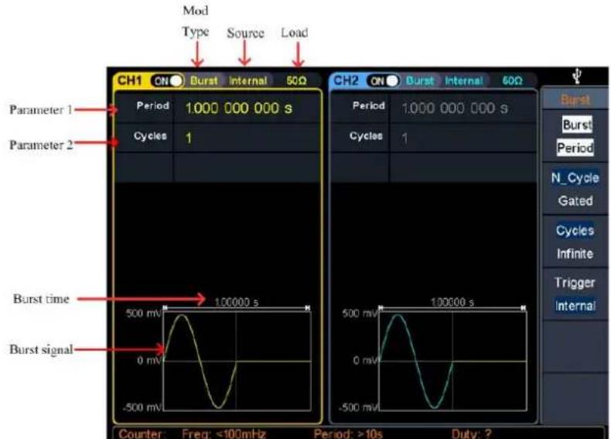Select the CH1 channel tab

pyautogui.click(x=130, y=81)
